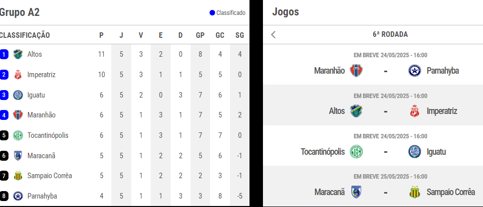
Task: Click the 6ª RODADA round header
Action: click(x=390, y=34)
